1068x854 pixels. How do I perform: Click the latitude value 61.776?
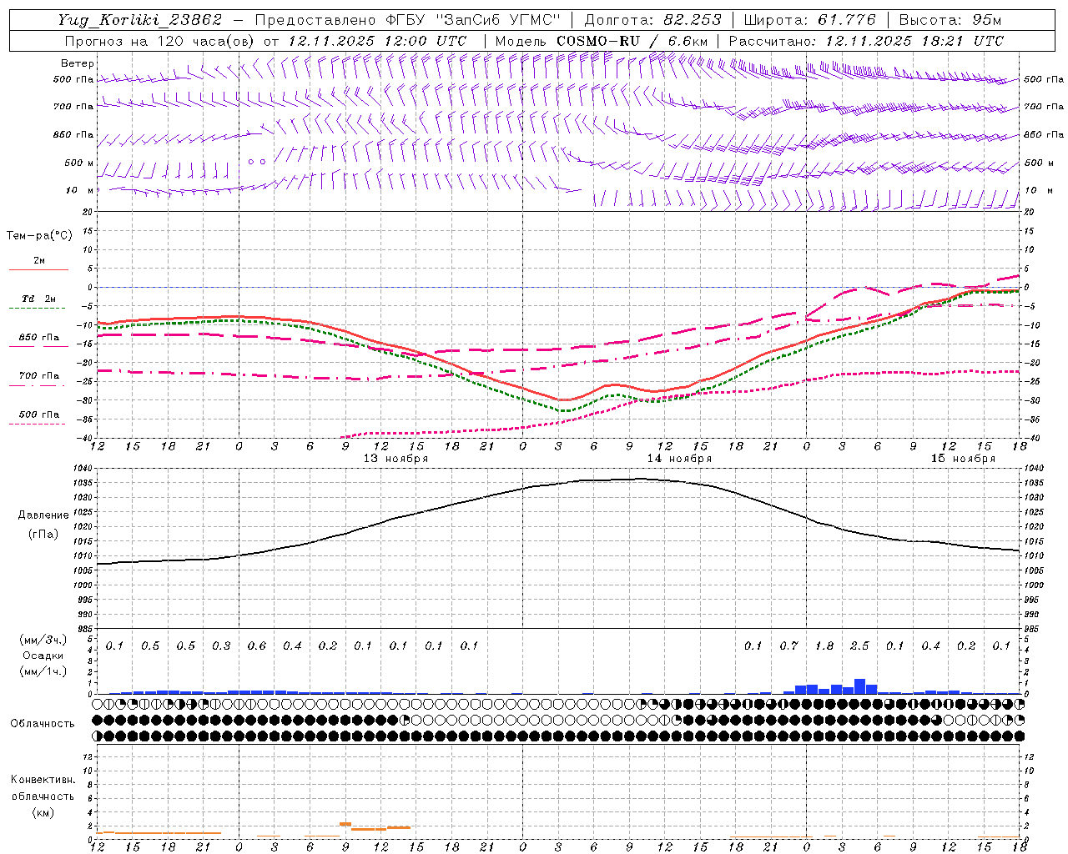click(848, 20)
